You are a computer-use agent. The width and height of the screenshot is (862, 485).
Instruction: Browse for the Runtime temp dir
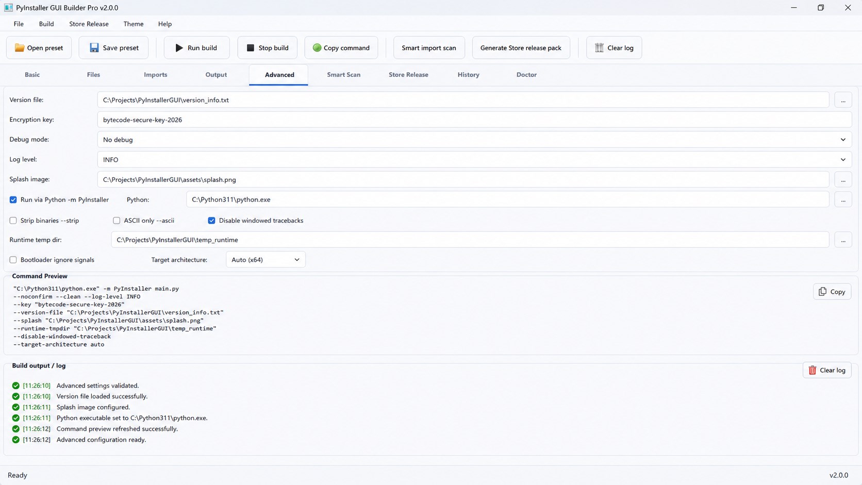click(843, 240)
